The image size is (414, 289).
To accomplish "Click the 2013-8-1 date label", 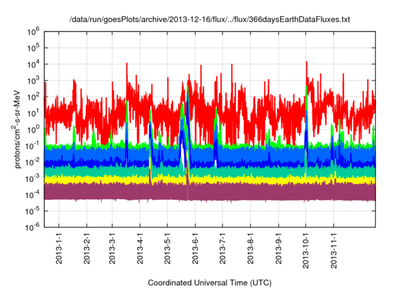I will pos(250,248).
